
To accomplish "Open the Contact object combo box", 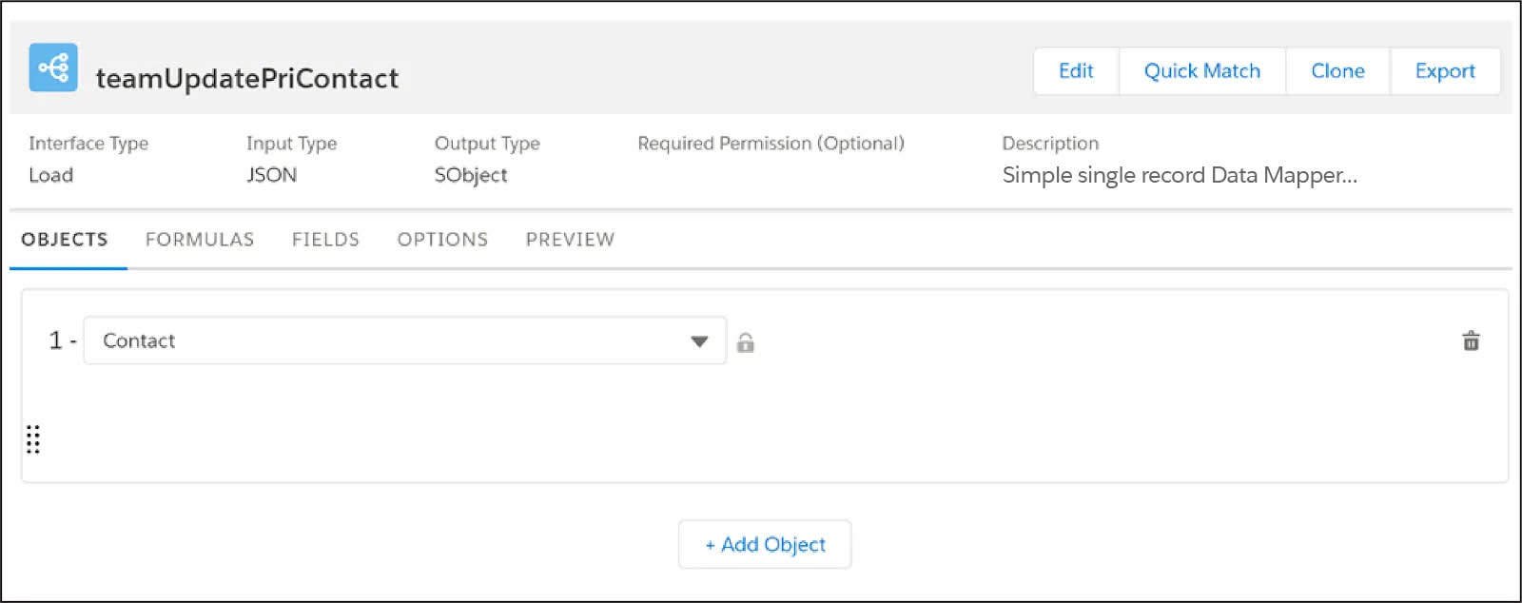I will (405, 340).
